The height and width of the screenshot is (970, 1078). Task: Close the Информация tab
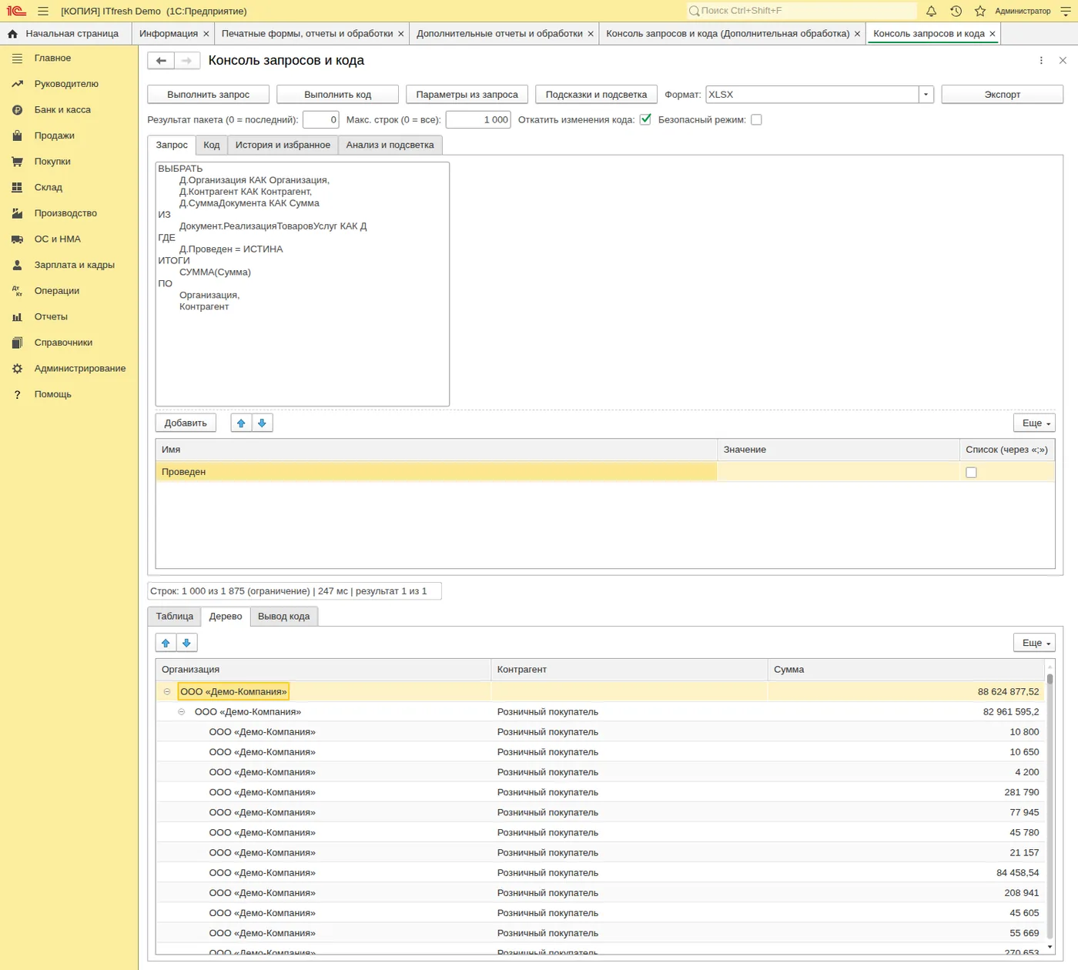(x=206, y=34)
